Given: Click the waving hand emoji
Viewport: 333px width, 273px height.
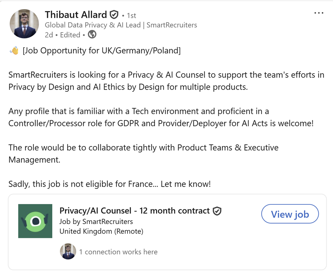Looking at the screenshot, I should coord(14,51).
